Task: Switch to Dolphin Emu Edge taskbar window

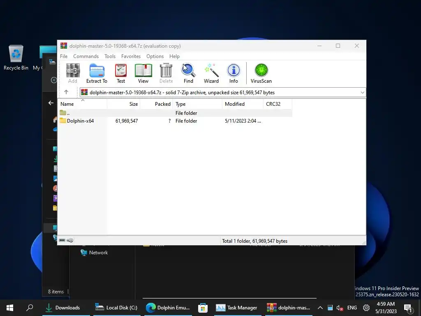Action: coord(168,307)
